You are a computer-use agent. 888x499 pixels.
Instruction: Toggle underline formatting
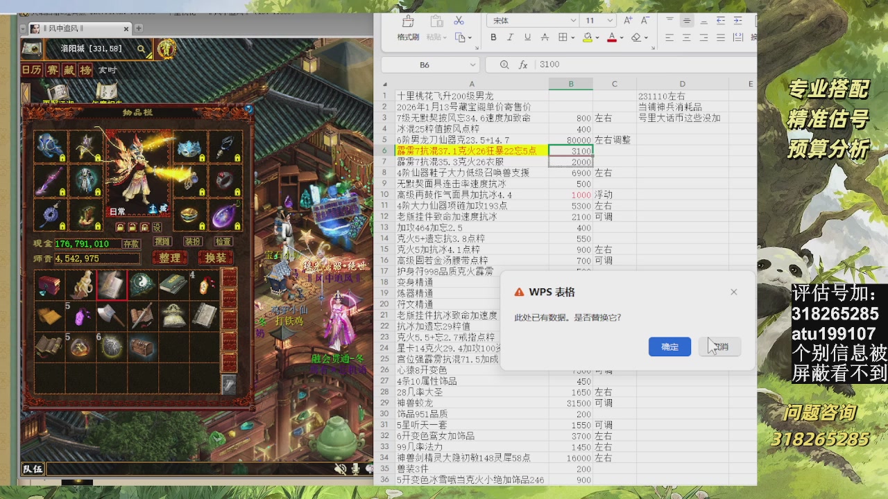coord(527,37)
